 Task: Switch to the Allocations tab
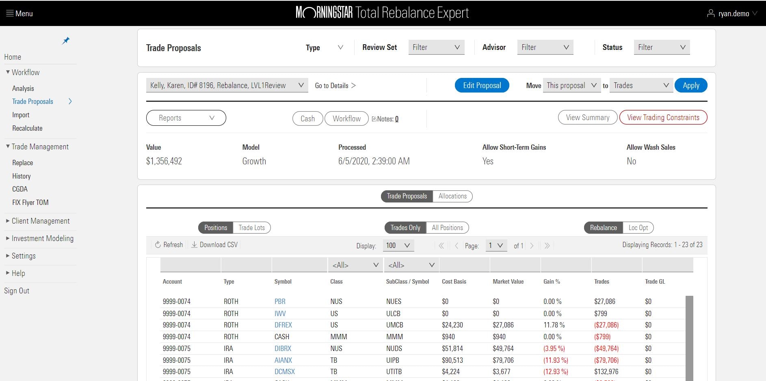click(x=452, y=196)
